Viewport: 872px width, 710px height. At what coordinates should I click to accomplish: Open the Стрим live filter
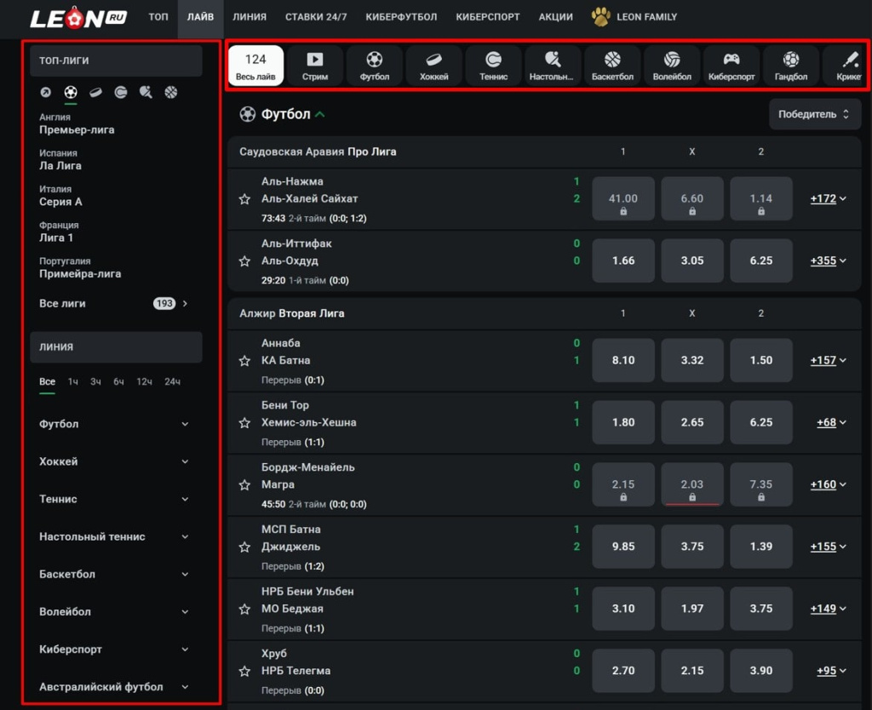point(315,66)
